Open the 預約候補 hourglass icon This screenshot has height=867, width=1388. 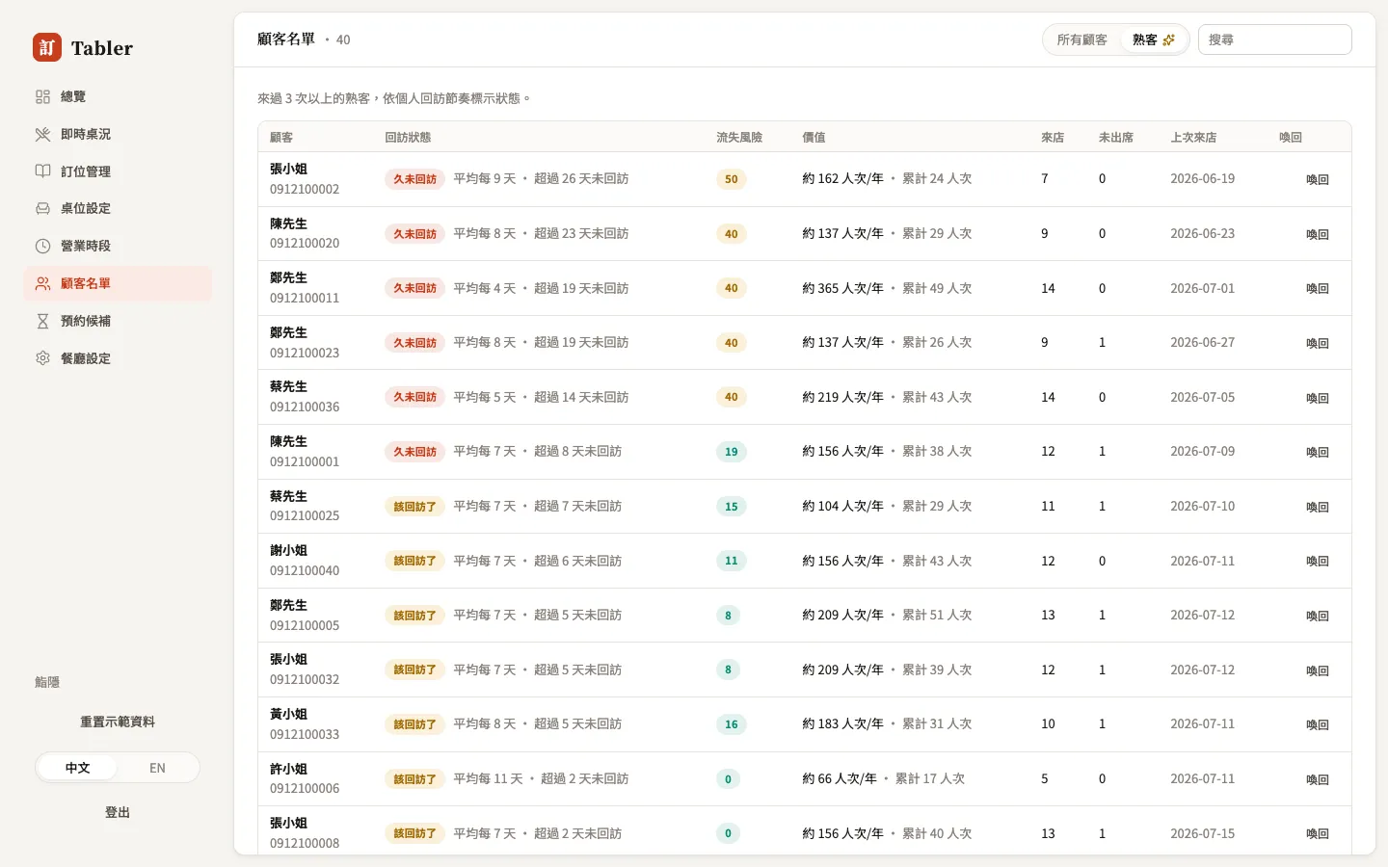tap(42, 321)
